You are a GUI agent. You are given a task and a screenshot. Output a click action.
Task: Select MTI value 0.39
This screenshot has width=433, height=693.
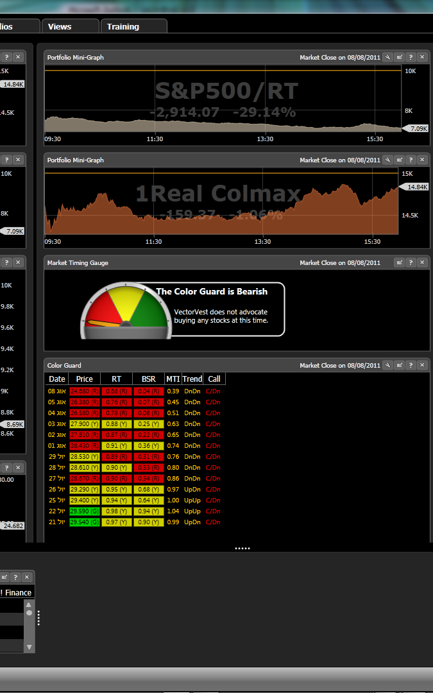point(173,391)
